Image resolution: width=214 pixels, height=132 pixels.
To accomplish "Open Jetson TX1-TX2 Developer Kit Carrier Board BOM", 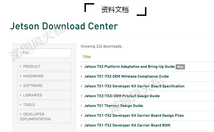I will click(127, 125).
